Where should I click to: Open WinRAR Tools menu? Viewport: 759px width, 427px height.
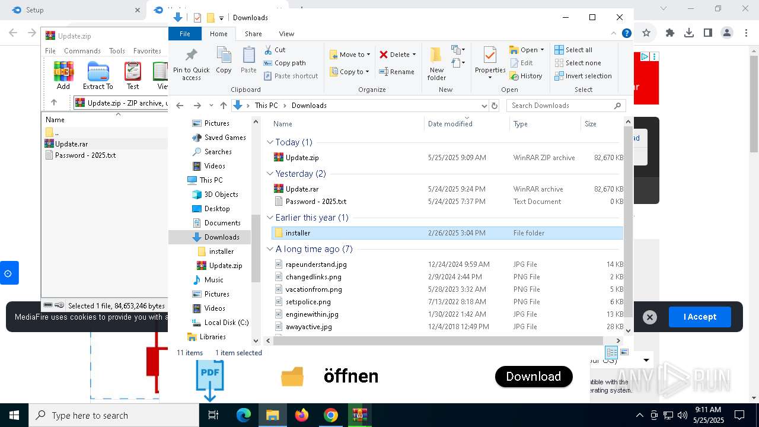click(117, 51)
